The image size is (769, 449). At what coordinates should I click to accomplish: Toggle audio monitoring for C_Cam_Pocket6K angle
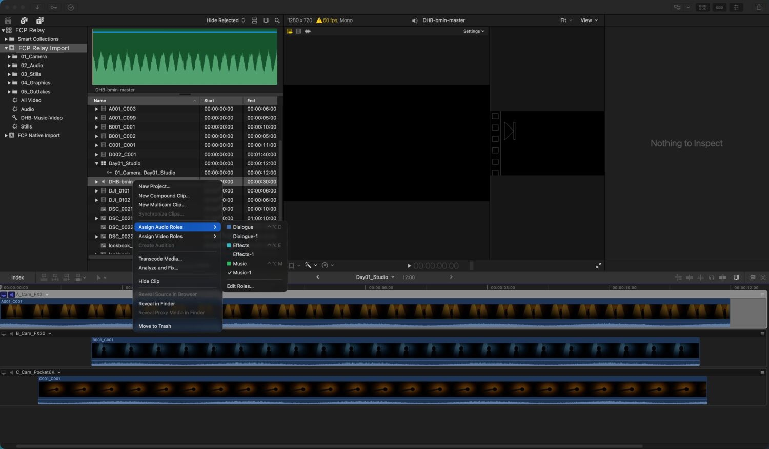coord(11,372)
